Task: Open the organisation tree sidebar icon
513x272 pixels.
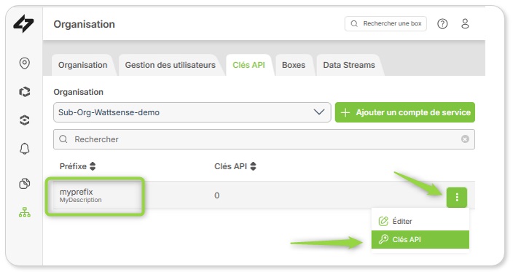Action: tap(25, 212)
